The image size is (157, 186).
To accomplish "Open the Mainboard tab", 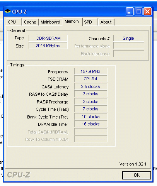I will coord(50,22).
